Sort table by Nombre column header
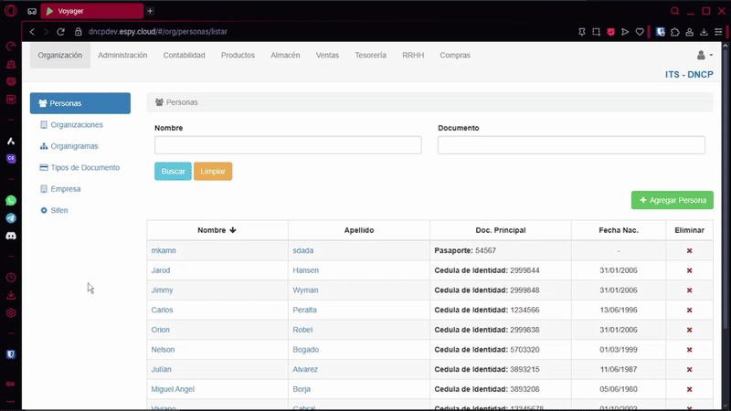 (217, 230)
